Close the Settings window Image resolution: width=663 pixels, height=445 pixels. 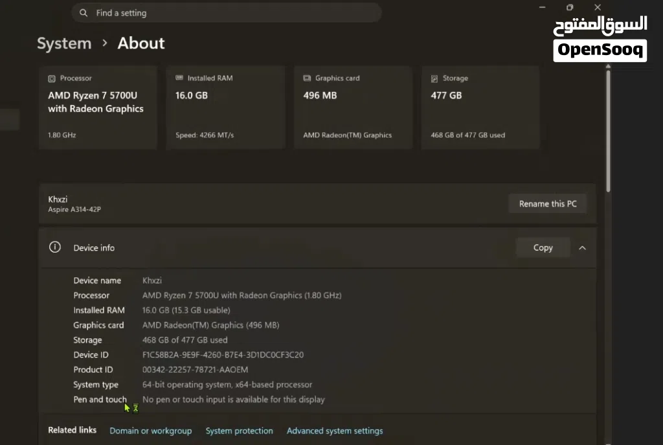[598, 7]
